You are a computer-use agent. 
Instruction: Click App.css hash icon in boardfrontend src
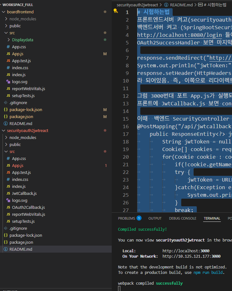click(x=8, y=47)
